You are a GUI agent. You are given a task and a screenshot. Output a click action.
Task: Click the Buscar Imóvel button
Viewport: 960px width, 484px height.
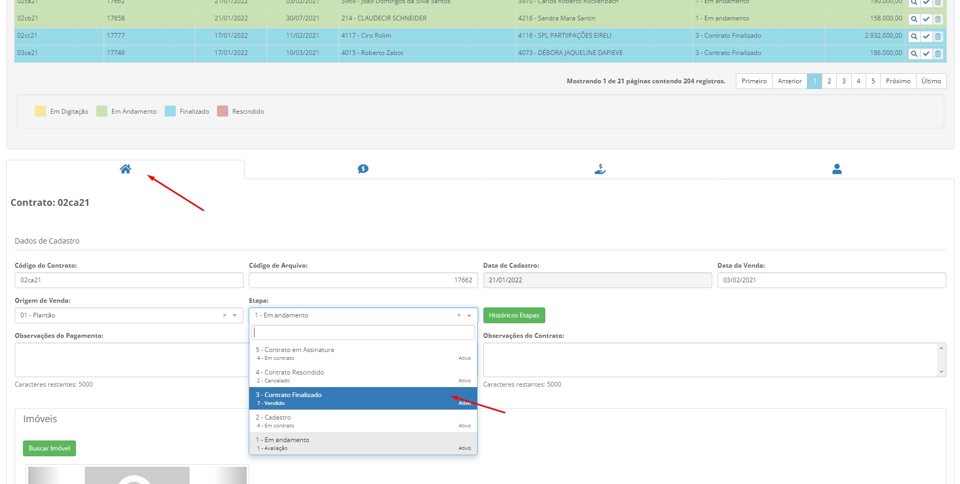tap(49, 448)
